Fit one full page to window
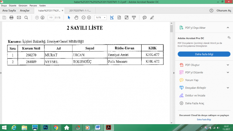The height and width of the screenshot is (131, 233). pyautogui.click(x=119, y=18)
